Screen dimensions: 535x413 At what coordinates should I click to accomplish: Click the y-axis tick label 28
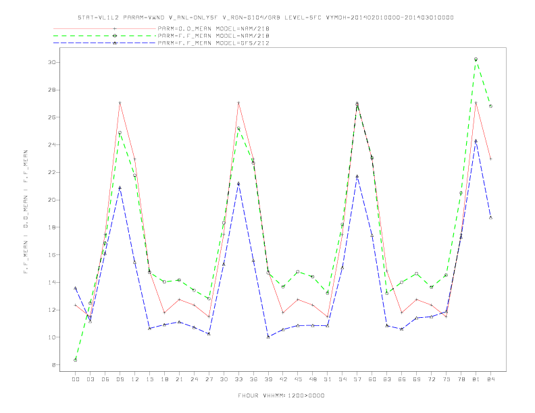click(x=52, y=90)
